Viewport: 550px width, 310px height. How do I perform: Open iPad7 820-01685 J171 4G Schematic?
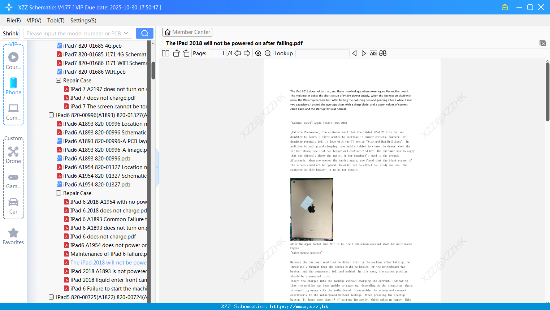pyautogui.click(x=101, y=54)
